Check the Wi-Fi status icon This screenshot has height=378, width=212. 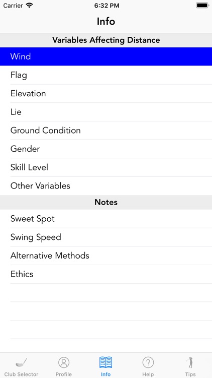tap(30, 6)
